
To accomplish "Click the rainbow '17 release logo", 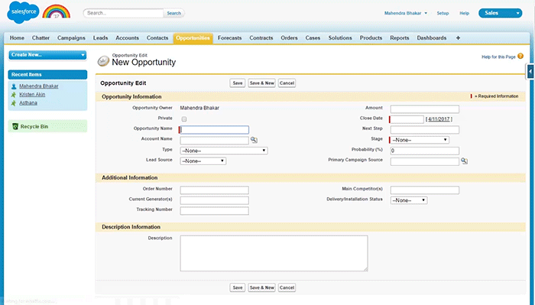I will pos(57,11).
